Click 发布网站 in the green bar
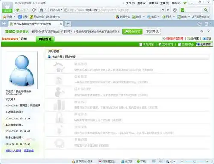The width and height of the screenshot is (214, 164). click(x=166, y=44)
